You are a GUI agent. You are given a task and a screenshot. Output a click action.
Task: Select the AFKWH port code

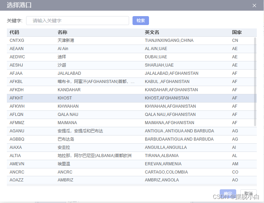pos(17,106)
